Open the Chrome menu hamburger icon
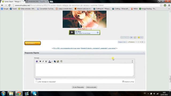This screenshot has width=171, height=96. click(169, 5)
